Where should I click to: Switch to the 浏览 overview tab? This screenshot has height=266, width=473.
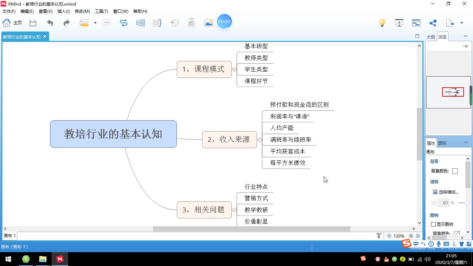click(442, 37)
